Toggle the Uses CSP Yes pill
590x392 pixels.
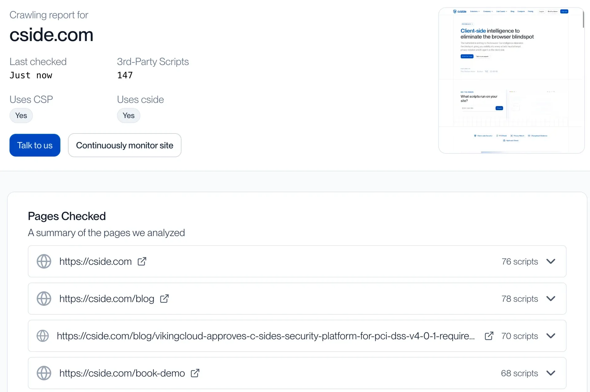pos(21,116)
